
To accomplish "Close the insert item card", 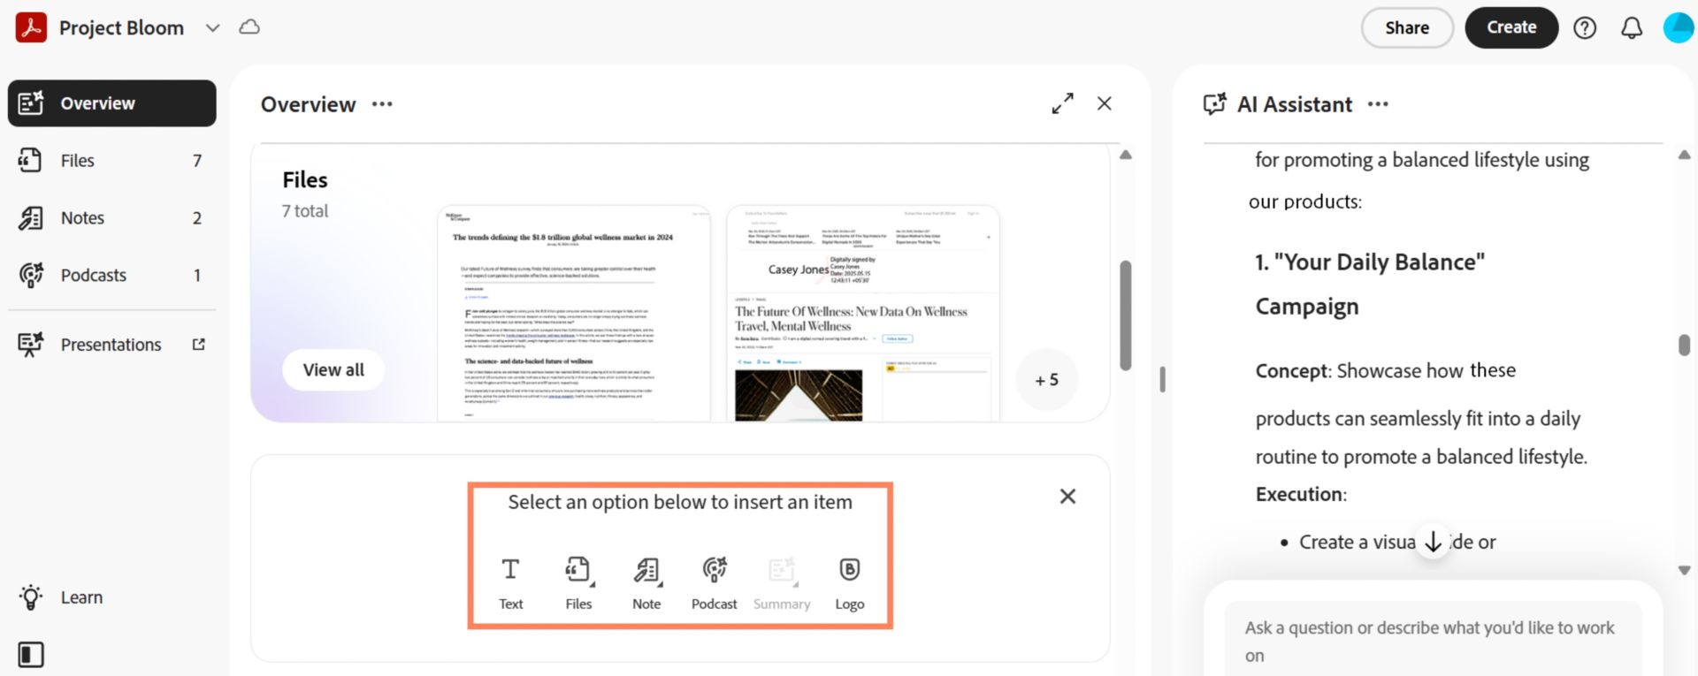I will coord(1067,497).
